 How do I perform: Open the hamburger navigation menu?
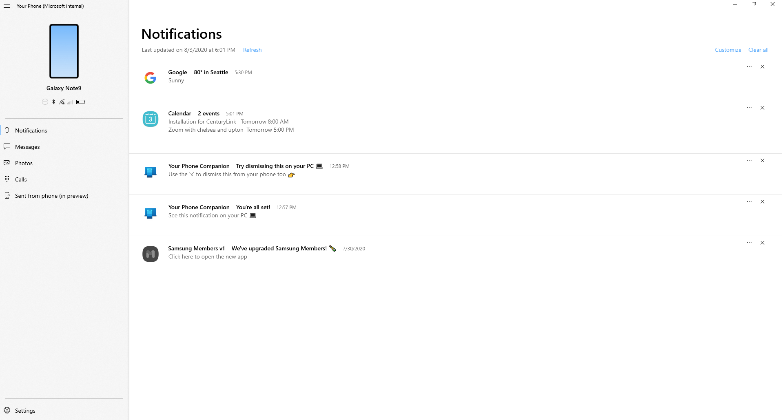(x=7, y=6)
